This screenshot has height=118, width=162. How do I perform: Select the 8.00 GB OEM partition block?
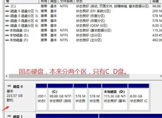point(139,97)
